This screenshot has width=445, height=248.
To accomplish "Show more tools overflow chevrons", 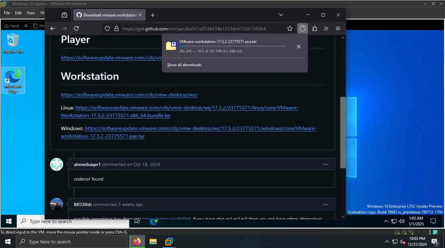I will (x=326, y=28).
